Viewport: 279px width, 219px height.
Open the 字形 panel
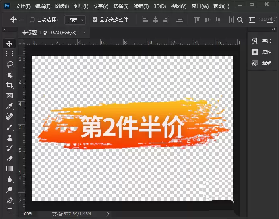click(x=262, y=41)
